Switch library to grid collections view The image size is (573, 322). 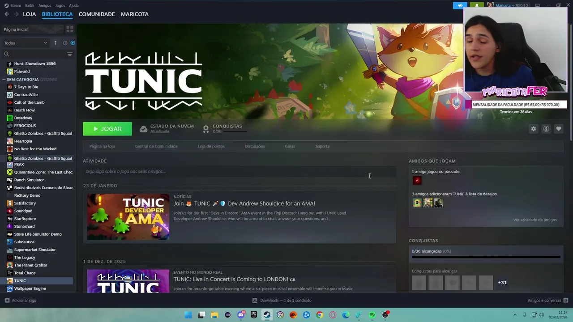70,29
